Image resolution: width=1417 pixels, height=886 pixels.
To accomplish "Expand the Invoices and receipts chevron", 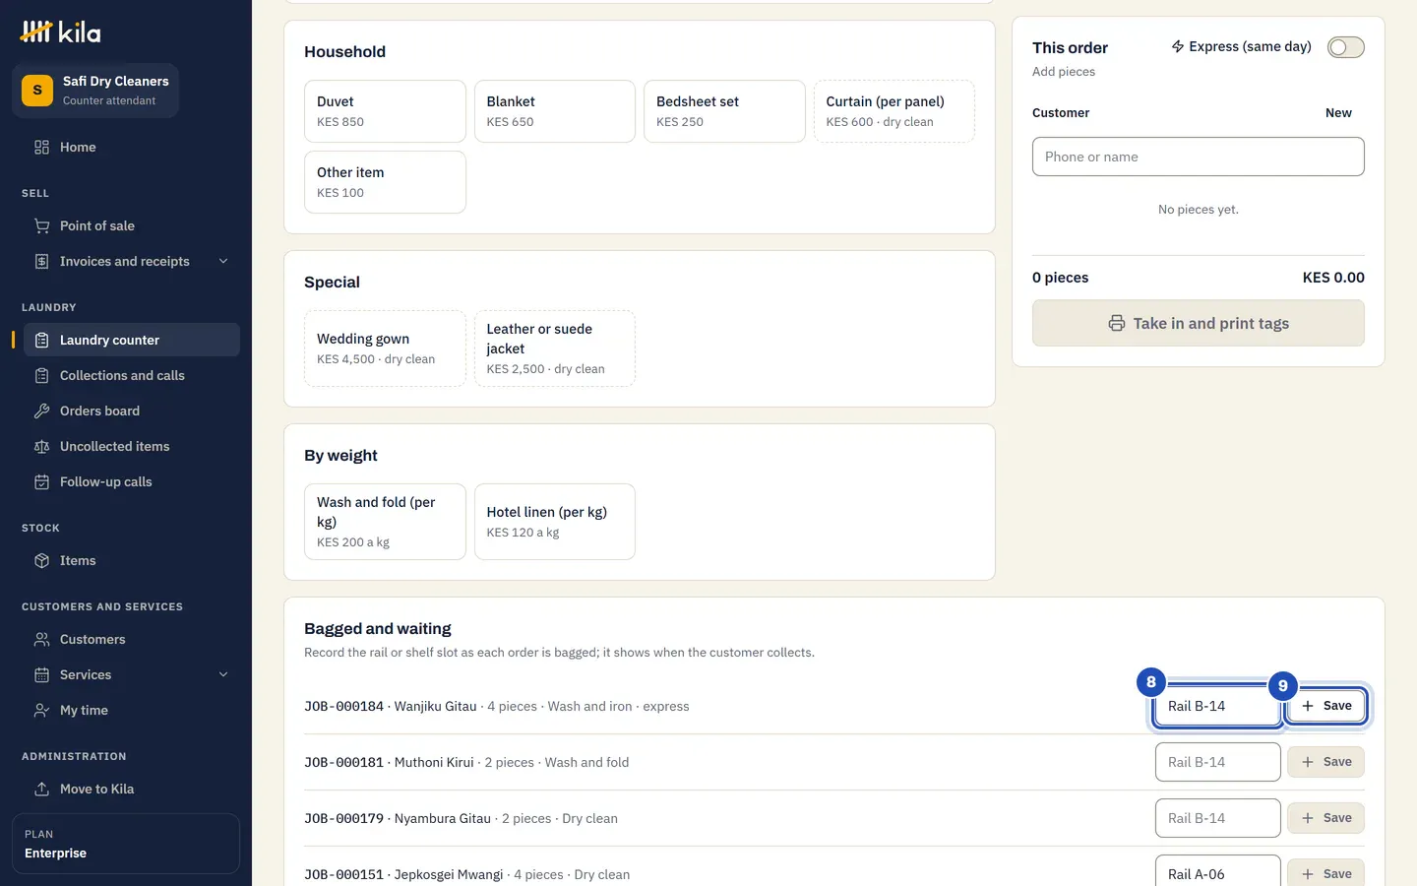I will [x=223, y=261].
